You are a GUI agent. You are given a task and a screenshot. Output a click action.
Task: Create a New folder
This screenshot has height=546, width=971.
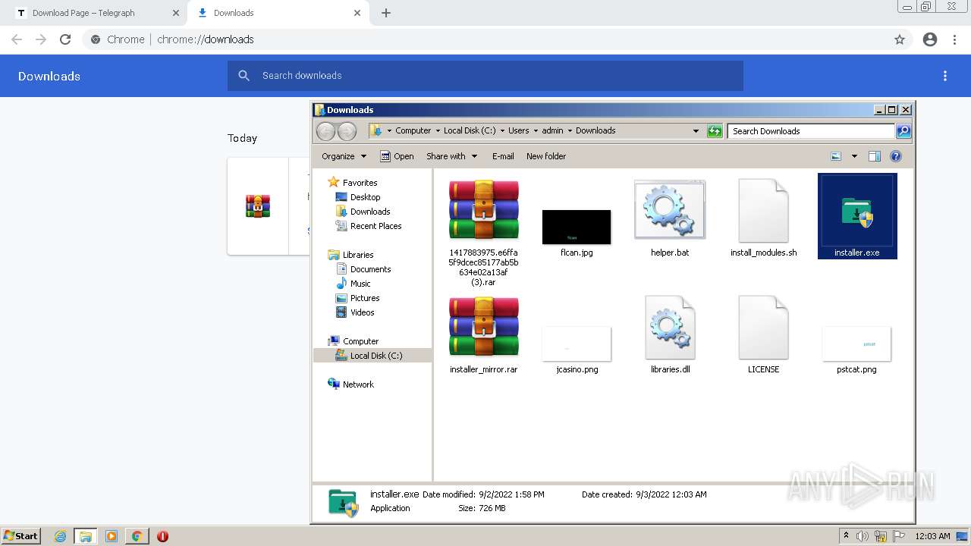[546, 156]
